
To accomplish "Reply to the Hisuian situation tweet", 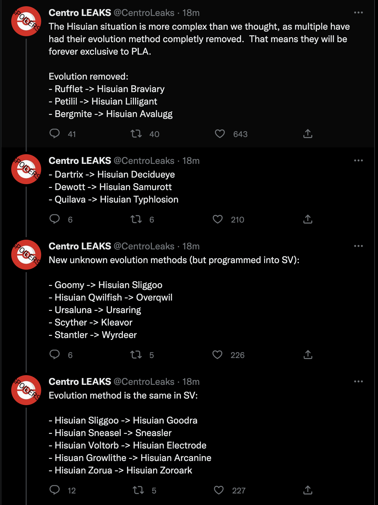I will click(55, 134).
